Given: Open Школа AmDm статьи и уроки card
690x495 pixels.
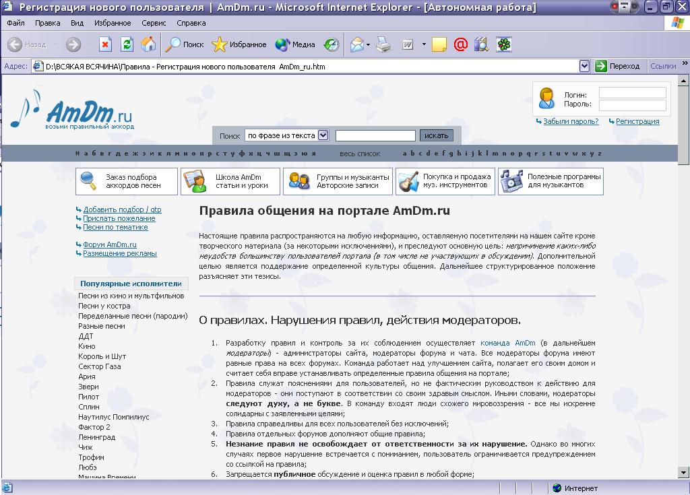Looking at the screenshot, I should (230, 181).
